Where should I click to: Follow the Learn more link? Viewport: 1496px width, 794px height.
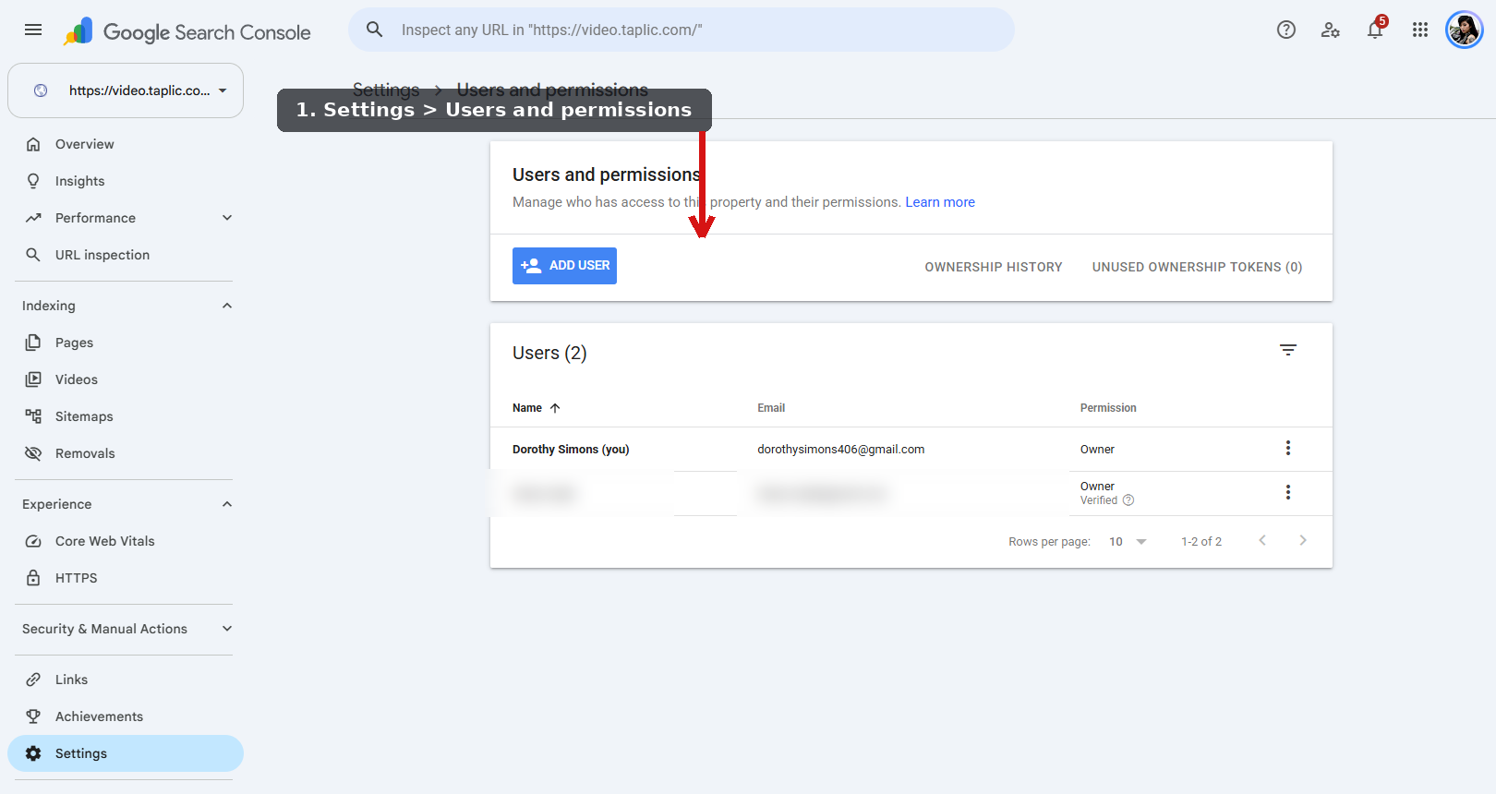pyautogui.click(x=940, y=202)
